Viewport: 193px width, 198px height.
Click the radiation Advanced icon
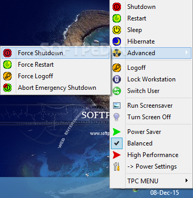[117, 53]
